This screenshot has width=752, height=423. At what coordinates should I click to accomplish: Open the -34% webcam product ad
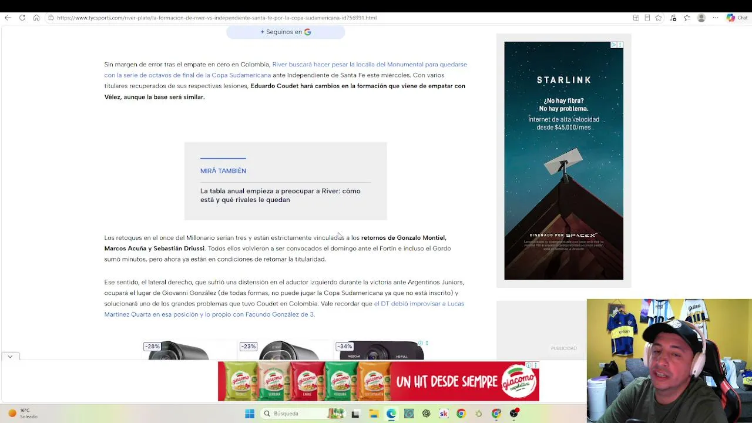click(x=380, y=351)
